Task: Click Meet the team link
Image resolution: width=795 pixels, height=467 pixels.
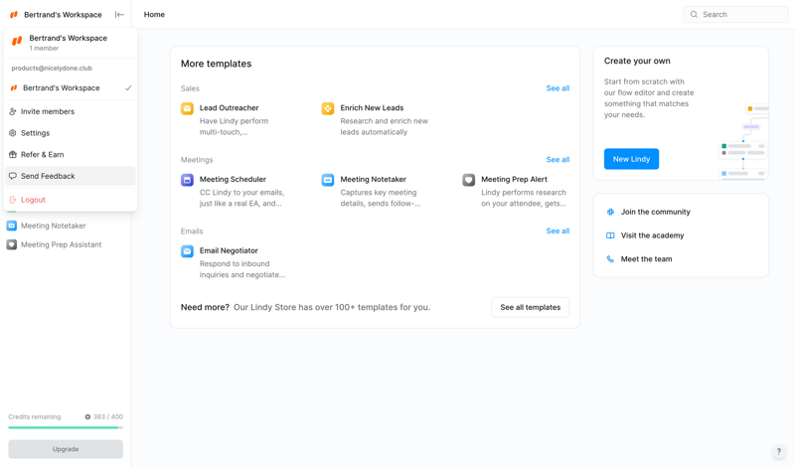Action: [647, 259]
